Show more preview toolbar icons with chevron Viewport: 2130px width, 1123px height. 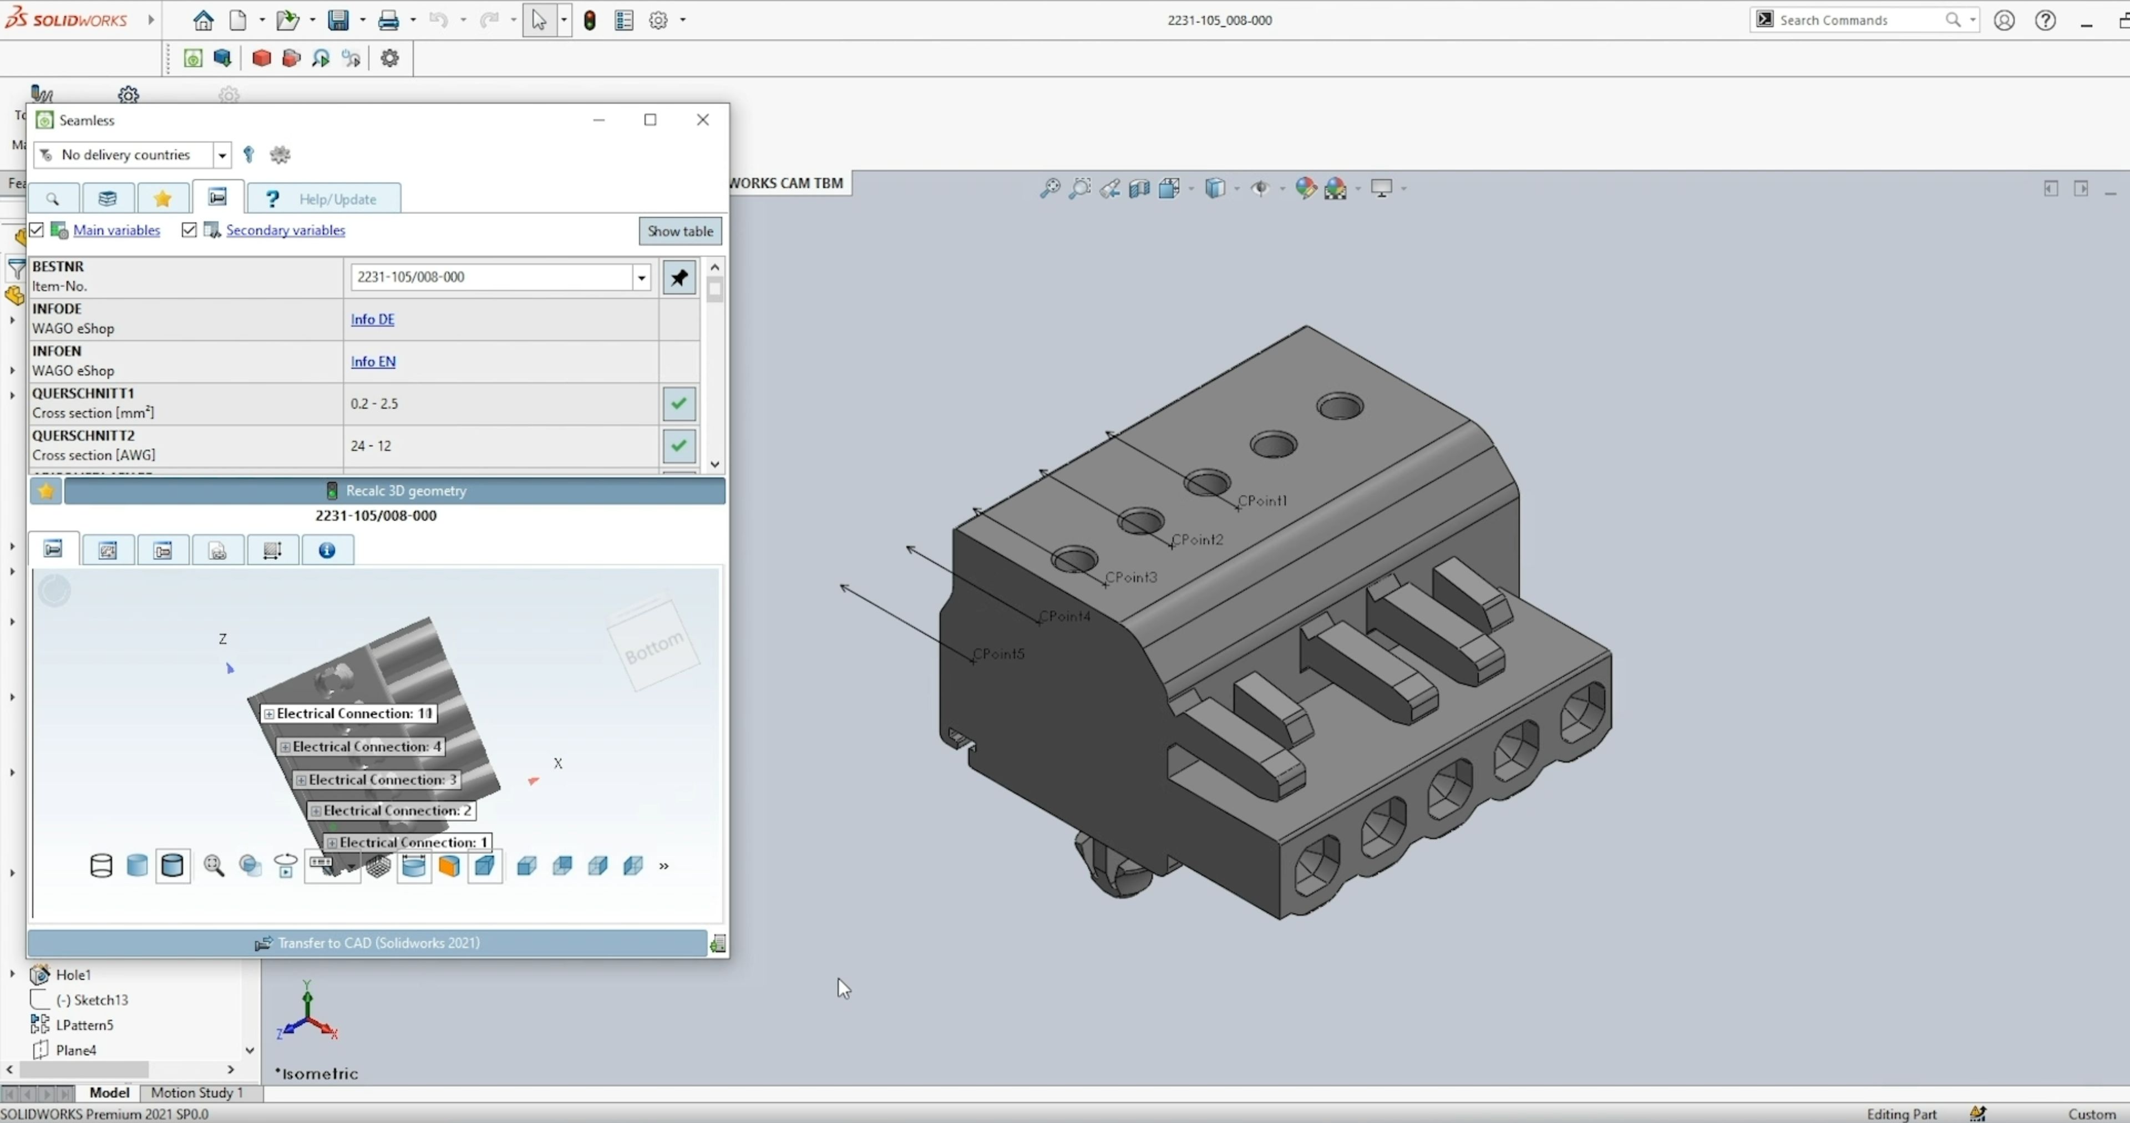pyautogui.click(x=663, y=866)
